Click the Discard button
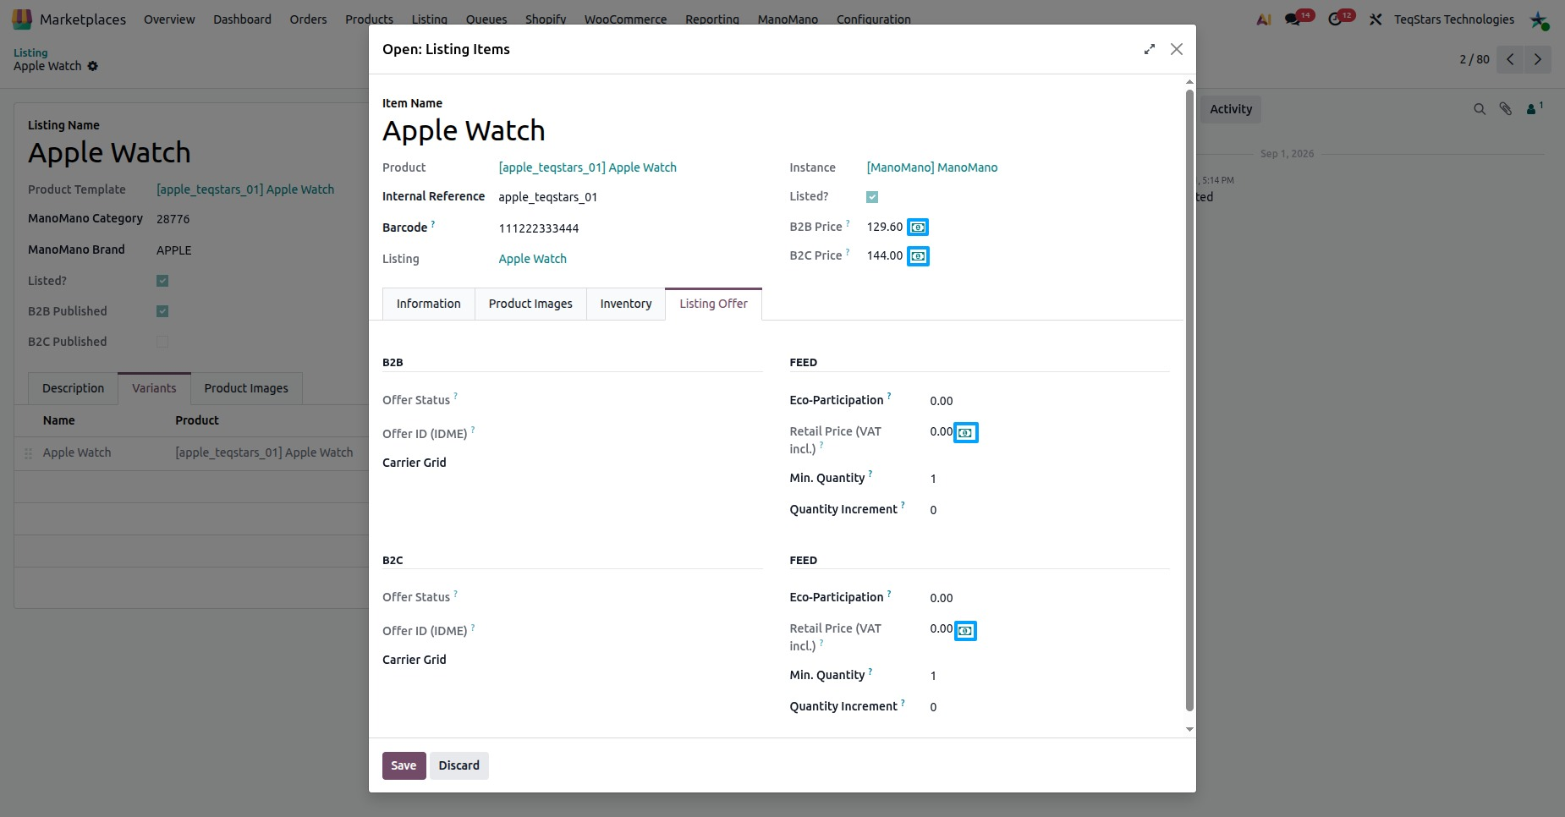 click(x=459, y=765)
